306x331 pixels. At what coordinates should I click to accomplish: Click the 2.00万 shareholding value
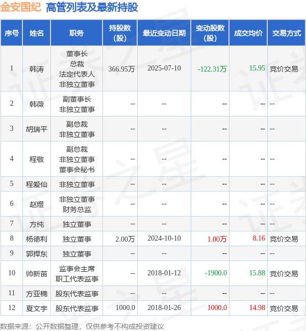[x=125, y=239]
